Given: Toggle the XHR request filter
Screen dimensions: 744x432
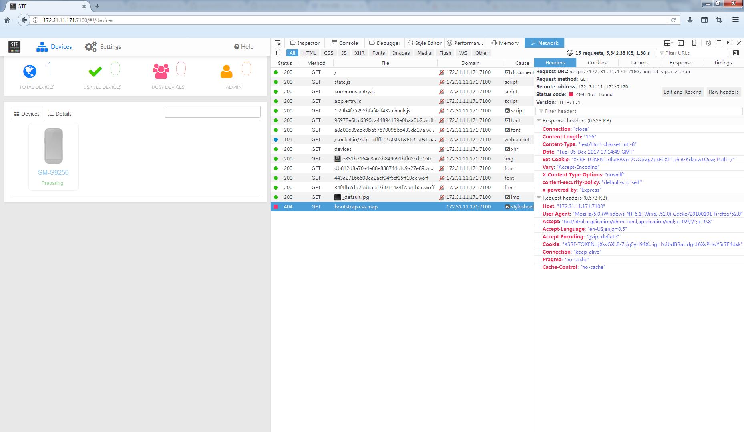Looking at the screenshot, I should [x=360, y=53].
